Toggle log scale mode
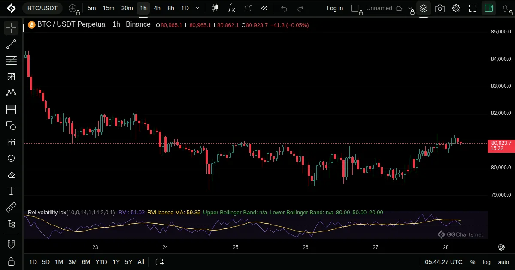Screen dimensions: 515x270 [487, 262]
